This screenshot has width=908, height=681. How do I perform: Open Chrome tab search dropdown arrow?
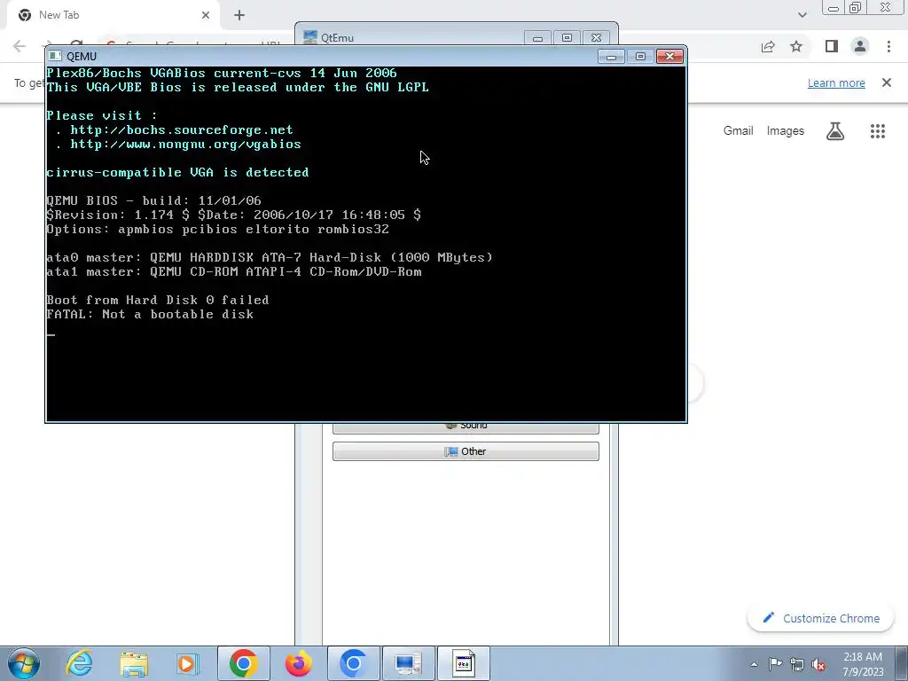point(802,15)
